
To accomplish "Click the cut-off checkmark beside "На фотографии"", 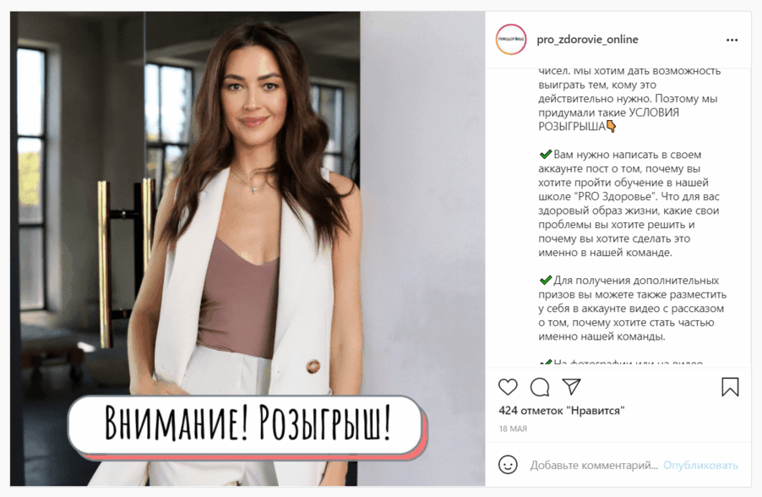I will [545, 363].
